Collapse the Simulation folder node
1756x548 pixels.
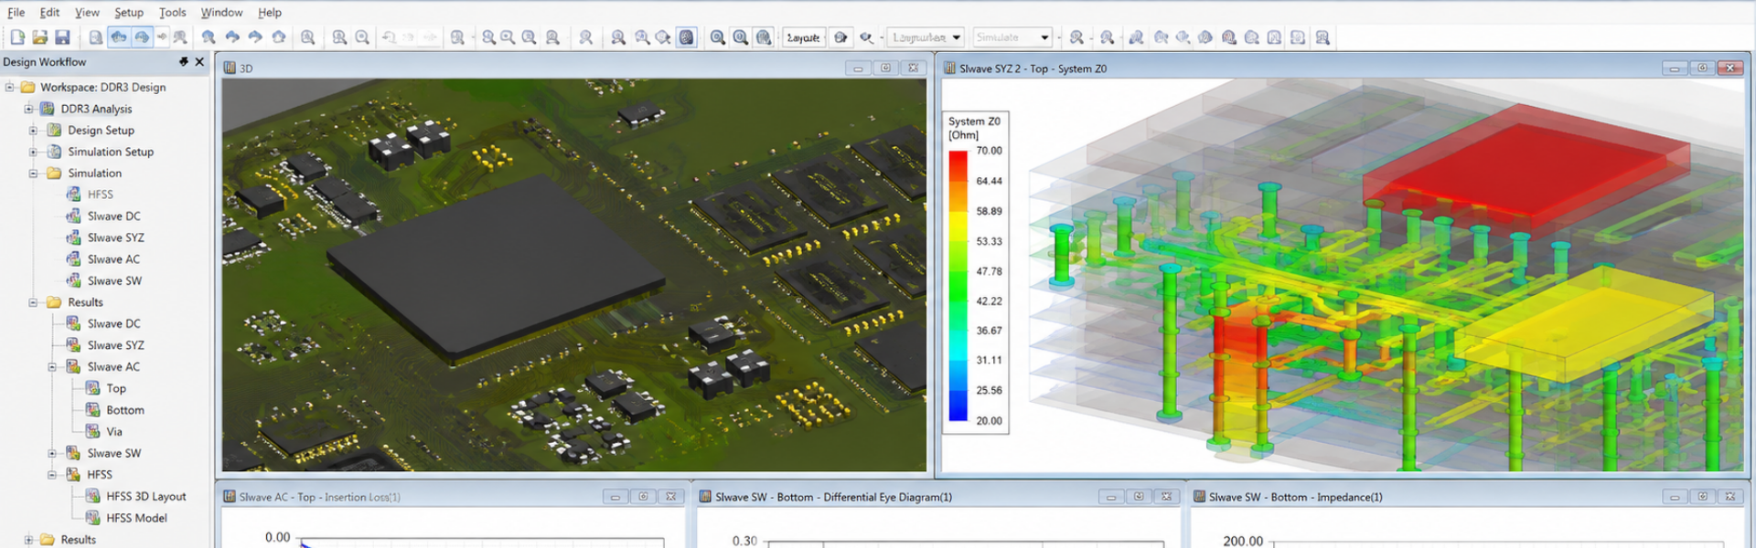pyautogui.click(x=33, y=173)
